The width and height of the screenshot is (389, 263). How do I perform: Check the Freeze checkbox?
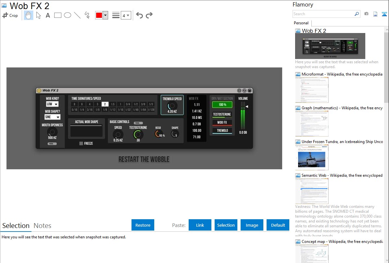tap(81, 143)
